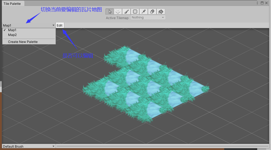Choose the Move selection tool
Screen dimensions: 271x150
(118, 12)
